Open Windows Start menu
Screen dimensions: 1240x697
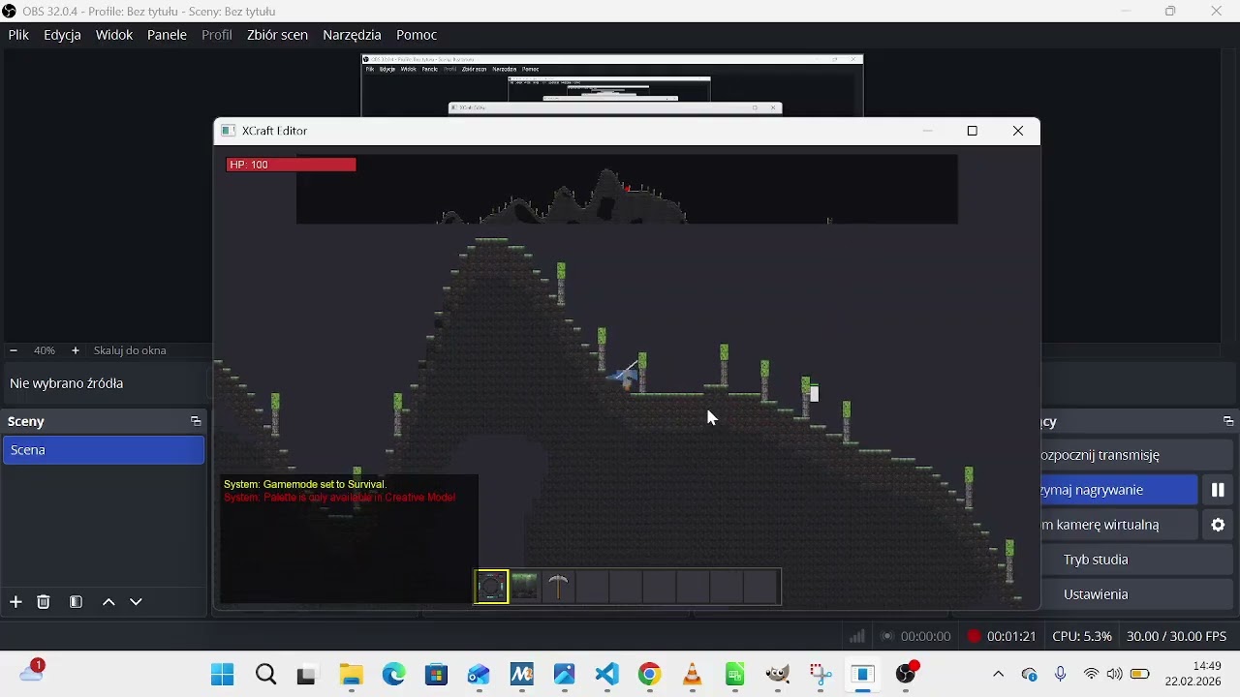(223, 675)
